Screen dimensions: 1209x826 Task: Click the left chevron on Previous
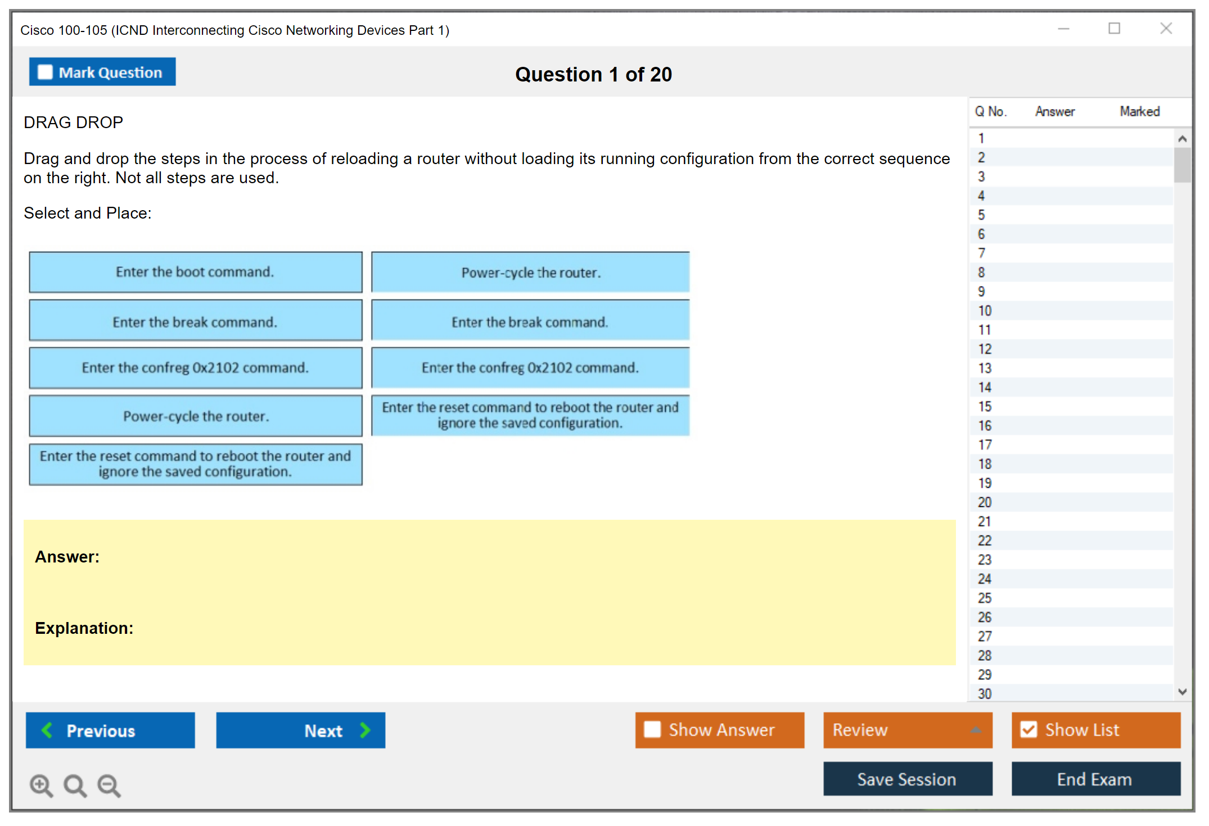48,730
